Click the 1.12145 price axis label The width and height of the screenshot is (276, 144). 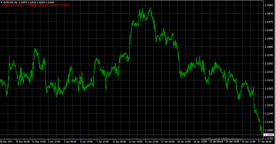[269, 122]
